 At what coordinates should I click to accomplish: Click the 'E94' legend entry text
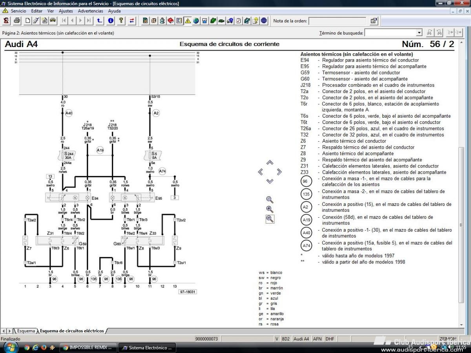pyautogui.click(x=305, y=60)
